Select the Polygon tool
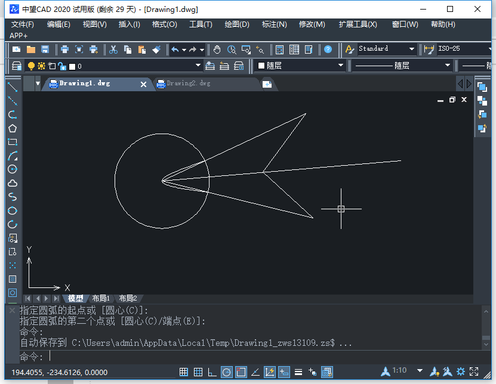The image size is (496, 384). click(12, 128)
